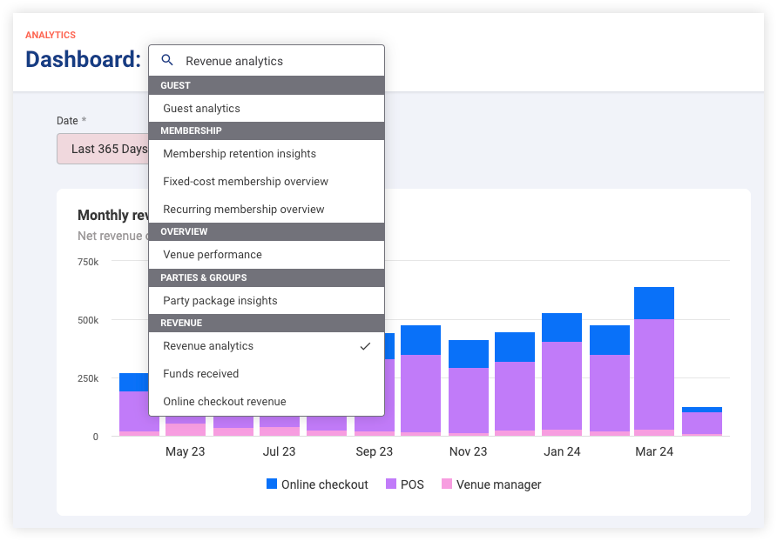The width and height of the screenshot is (777, 541).
Task: Open the Last 365 Days date dropdown
Action: point(103,149)
